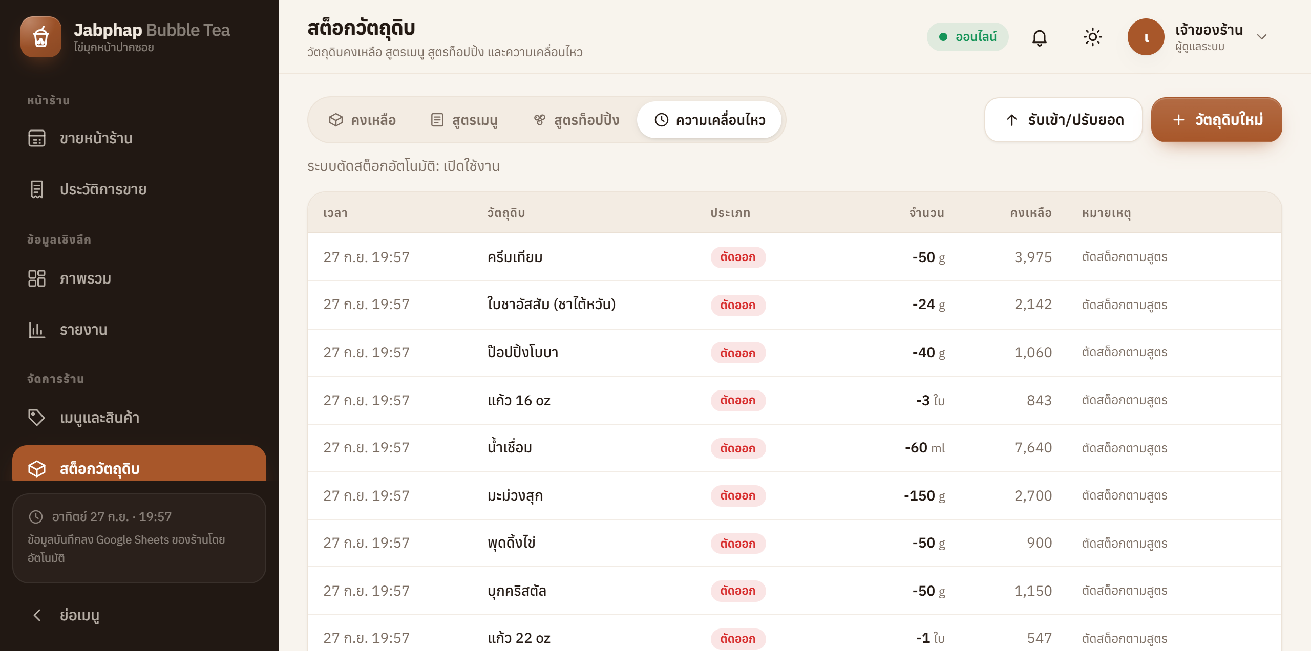Viewport: 1311px width, 651px height.
Task: Select the น้ำเชื่อม row name
Action: click(x=510, y=447)
